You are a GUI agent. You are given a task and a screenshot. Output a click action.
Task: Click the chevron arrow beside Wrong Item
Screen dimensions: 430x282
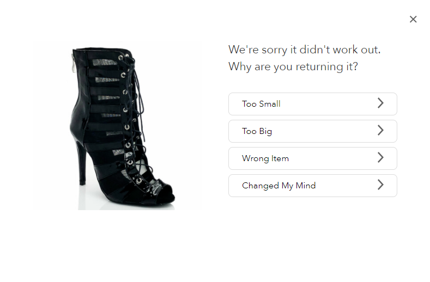click(x=380, y=157)
